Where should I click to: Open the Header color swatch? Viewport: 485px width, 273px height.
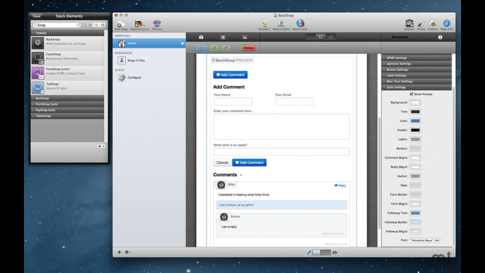(415, 130)
